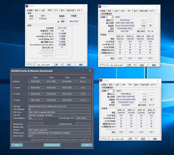The width and height of the screenshot is (174, 155).
Task: Click part number STK4U2400D17081C
Action: coord(125,29)
